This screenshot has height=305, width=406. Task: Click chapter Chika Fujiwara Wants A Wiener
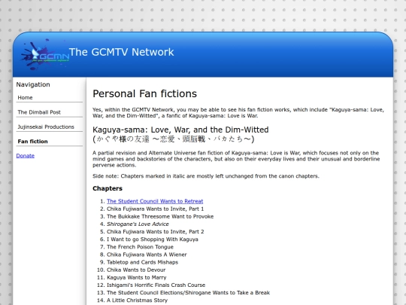point(147,255)
